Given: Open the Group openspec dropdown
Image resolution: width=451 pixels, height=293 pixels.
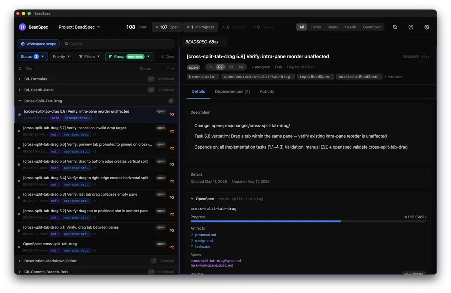Looking at the screenshot, I should pos(129,57).
